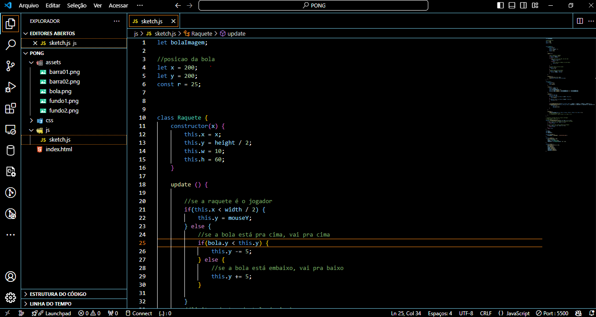Collapse the EDITORES ABERTOS section
The image size is (596, 317).
[x=74, y=33]
